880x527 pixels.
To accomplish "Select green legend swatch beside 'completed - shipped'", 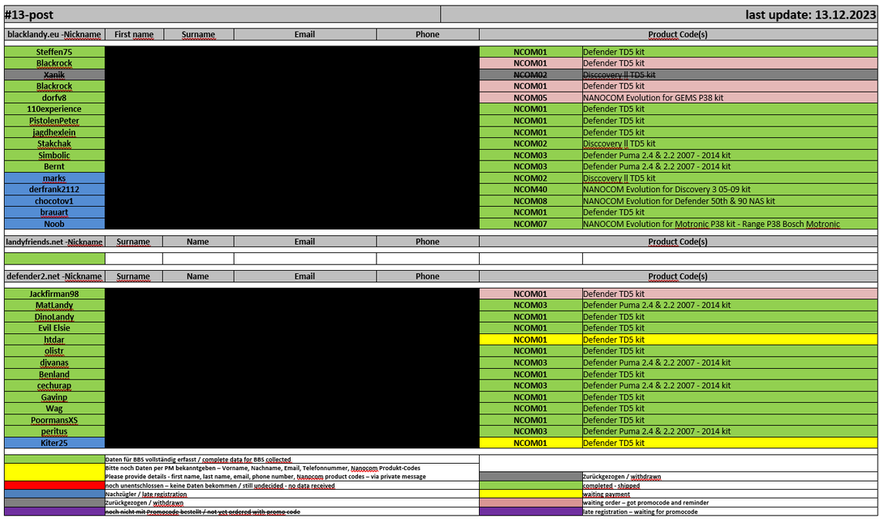I will [530, 486].
